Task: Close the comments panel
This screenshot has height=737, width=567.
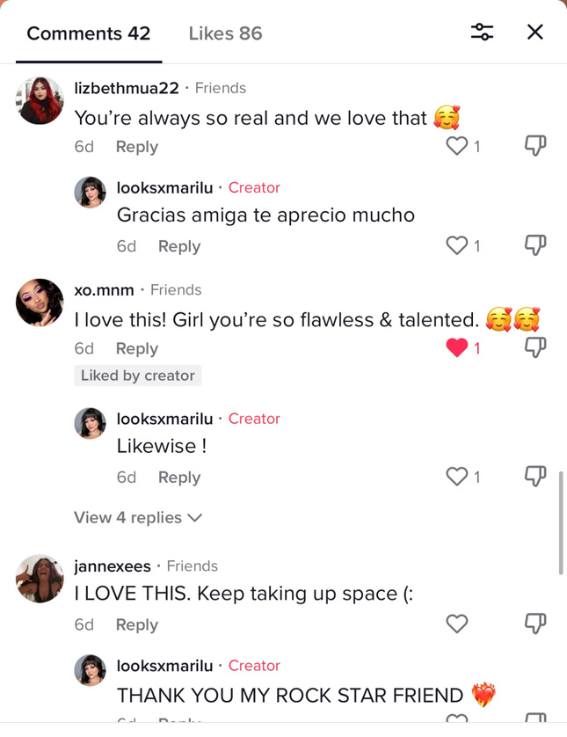Action: pyautogui.click(x=534, y=33)
